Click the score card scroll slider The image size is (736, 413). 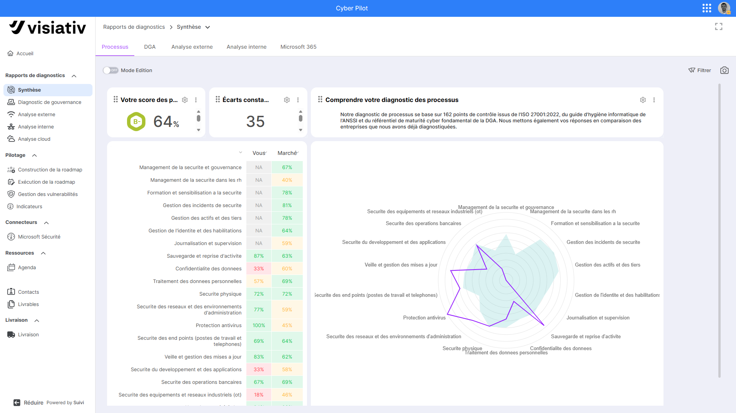(x=198, y=118)
